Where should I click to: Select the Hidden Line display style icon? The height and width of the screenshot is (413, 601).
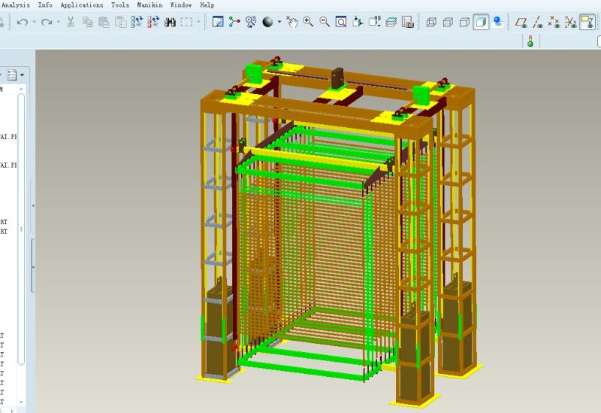click(448, 22)
